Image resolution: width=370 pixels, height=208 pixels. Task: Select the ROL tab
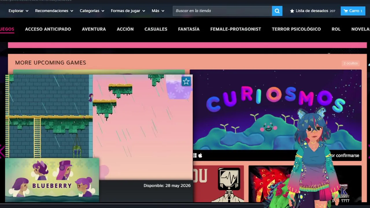[336, 29]
